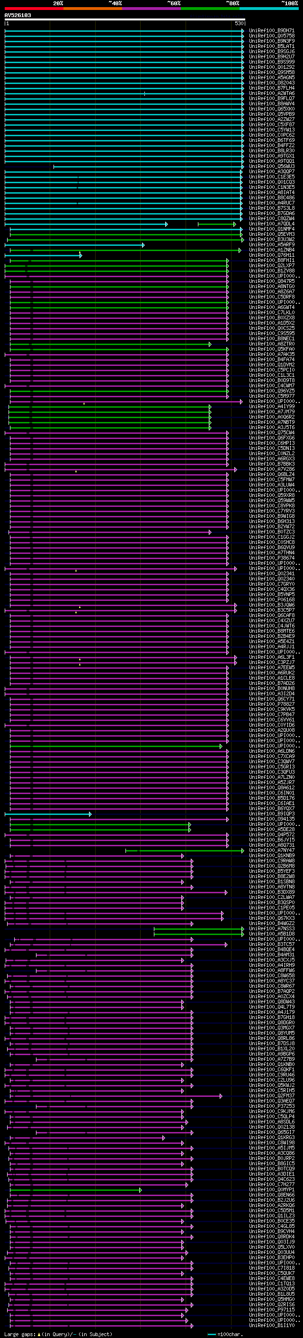Click label UniRef100_A2WTA6
The height and width of the screenshot is (1338, 303).
tap(272, 94)
